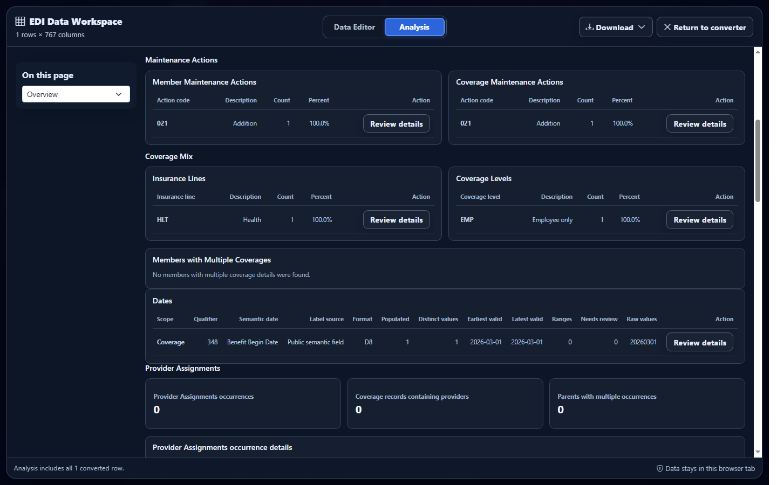Click the 'Provider Assignments occurrences' card

(x=243, y=404)
